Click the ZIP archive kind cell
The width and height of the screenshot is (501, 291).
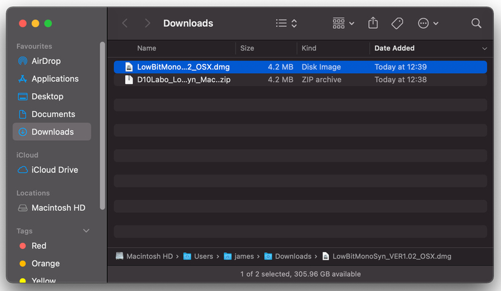pos(321,79)
